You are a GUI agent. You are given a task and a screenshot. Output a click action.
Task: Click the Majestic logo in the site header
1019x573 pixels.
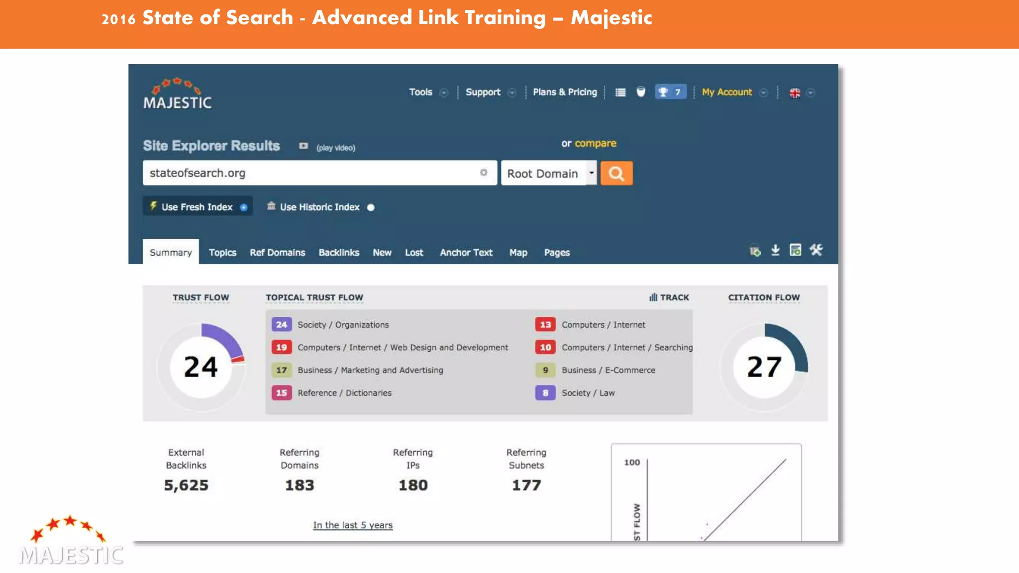point(177,94)
